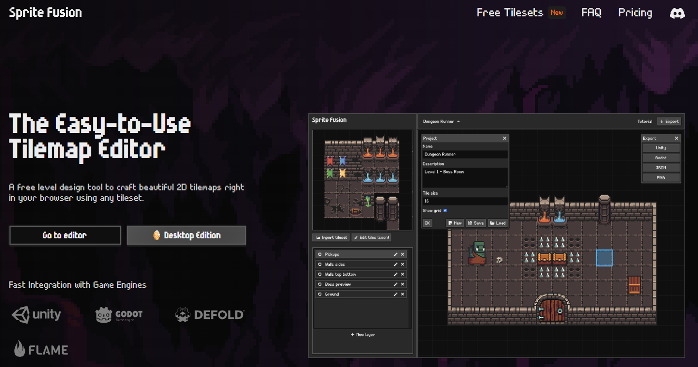
Task: Go to the Pricing page
Action: (635, 13)
